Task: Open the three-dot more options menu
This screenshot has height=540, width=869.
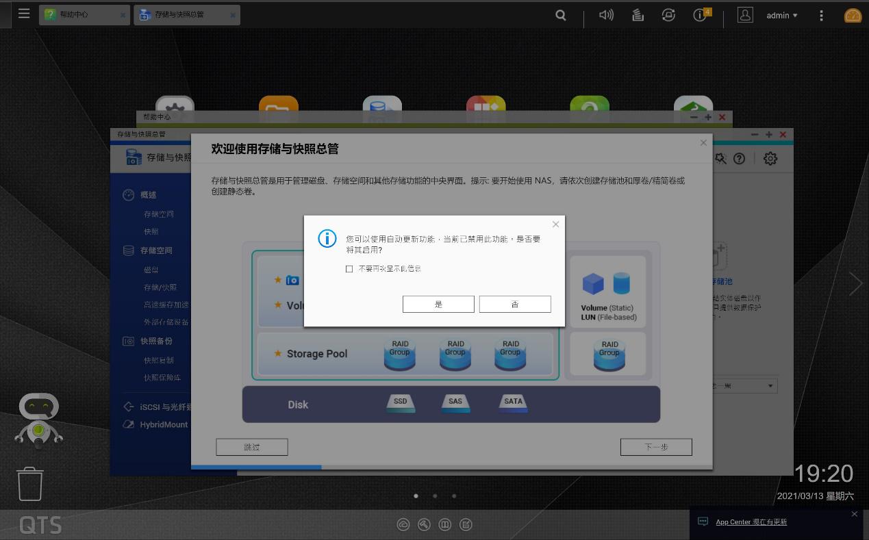Action: point(821,15)
